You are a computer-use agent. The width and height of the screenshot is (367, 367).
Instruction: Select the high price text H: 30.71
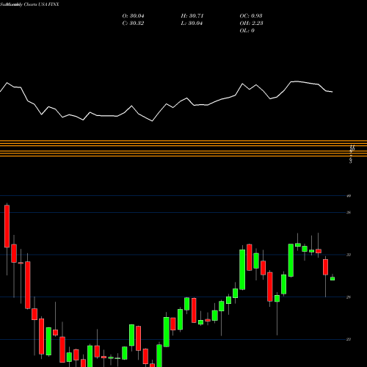coord(192,16)
